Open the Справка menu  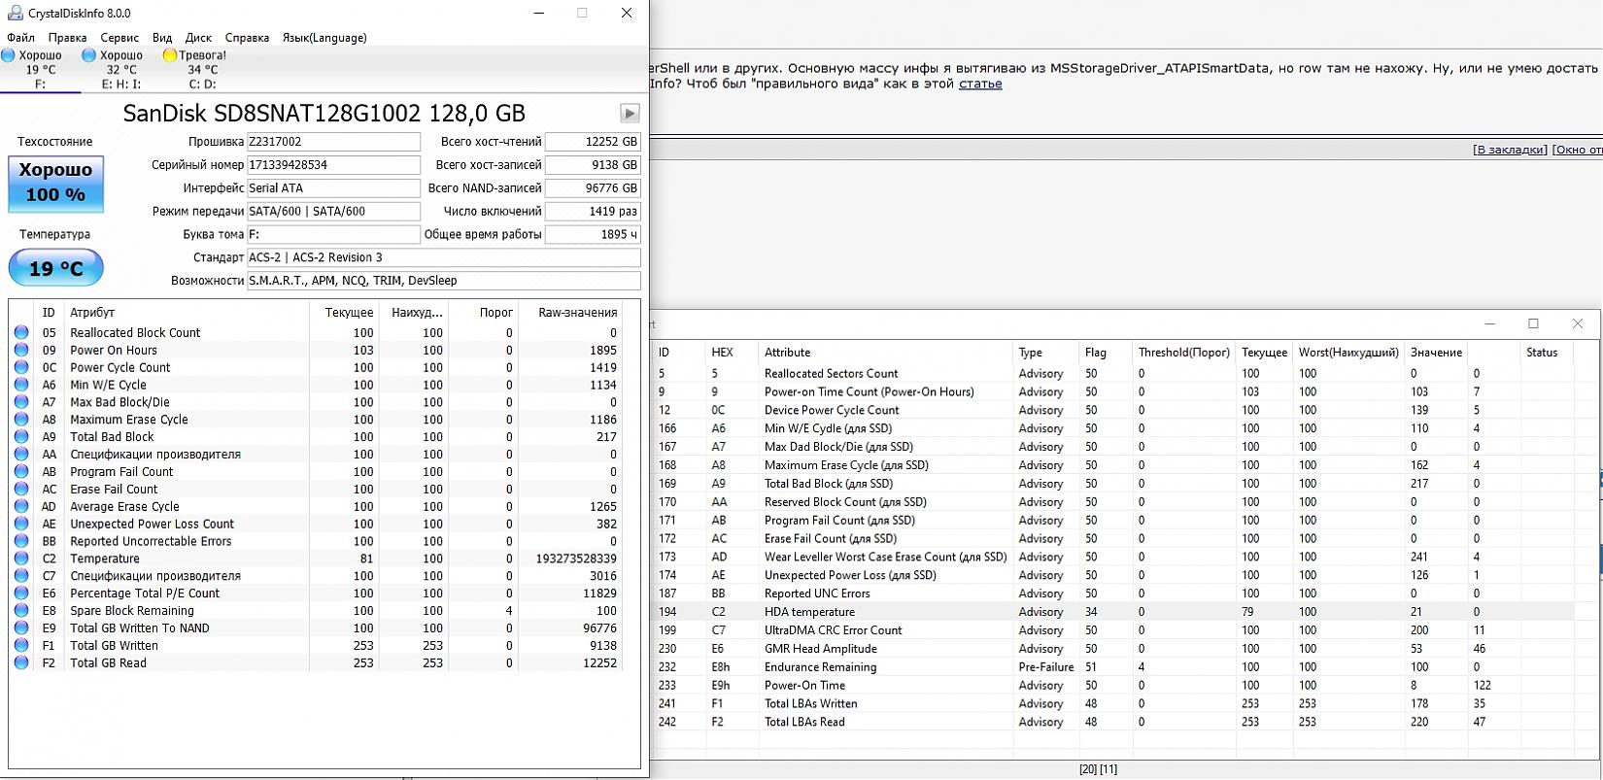click(247, 38)
